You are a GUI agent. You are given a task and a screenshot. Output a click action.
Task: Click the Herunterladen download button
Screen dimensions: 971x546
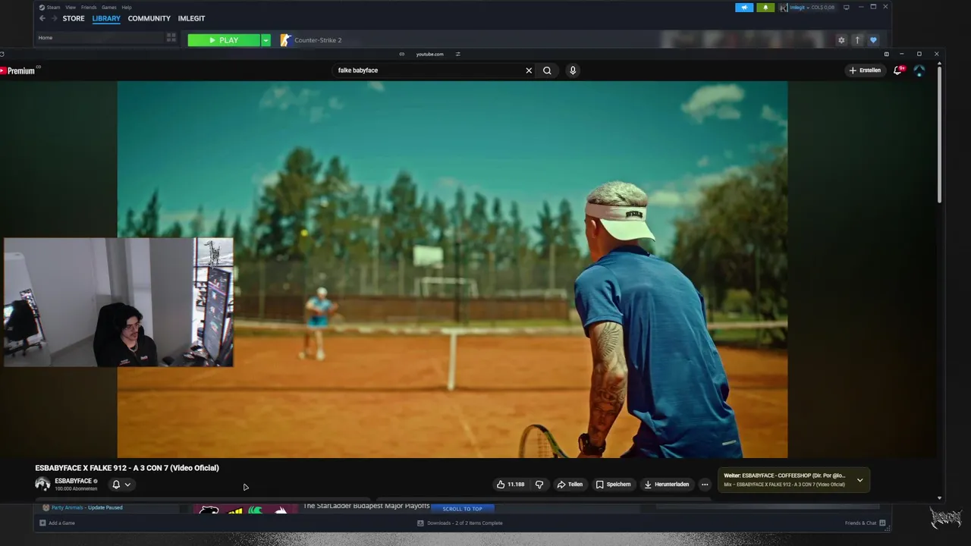[667, 485]
